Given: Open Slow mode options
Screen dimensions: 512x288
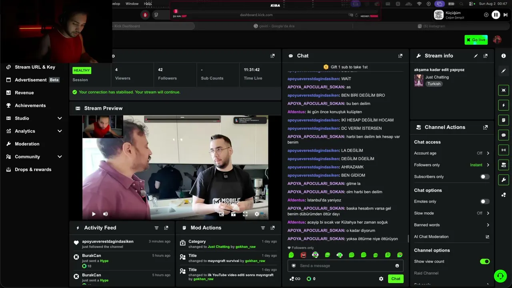Looking at the screenshot, I should pos(452,213).
